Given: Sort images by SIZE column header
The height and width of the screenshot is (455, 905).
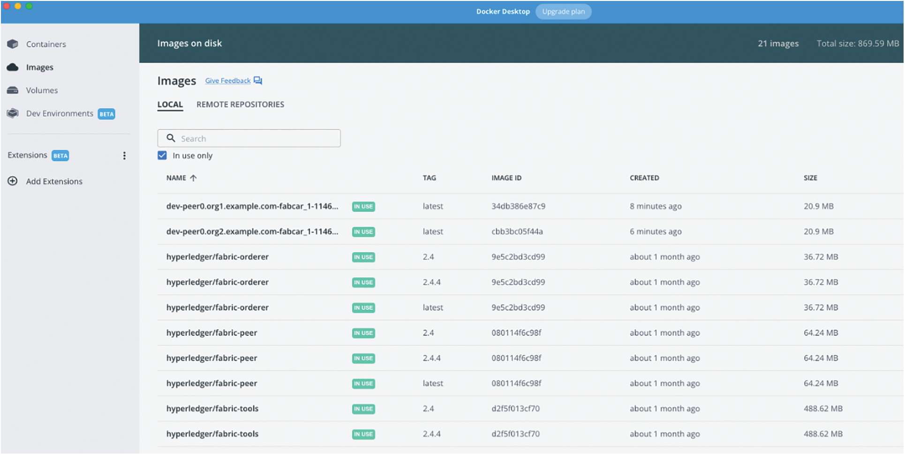Looking at the screenshot, I should [x=810, y=178].
